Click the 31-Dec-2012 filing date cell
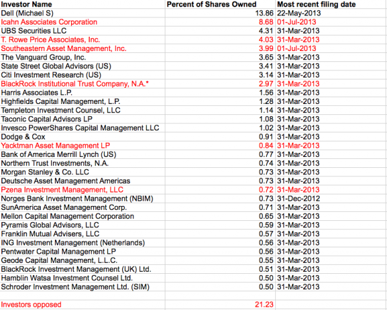 pos(331,199)
